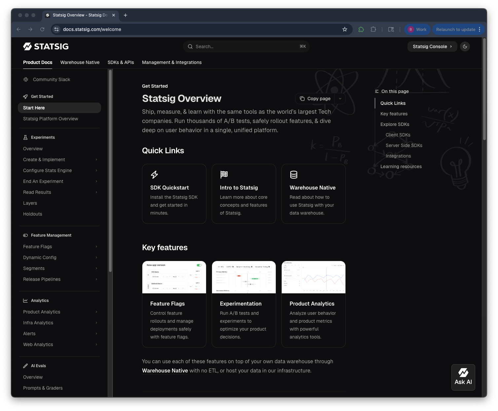Open Chrome menu three dots
The width and height of the screenshot is (498, 411).
[480, 29]
